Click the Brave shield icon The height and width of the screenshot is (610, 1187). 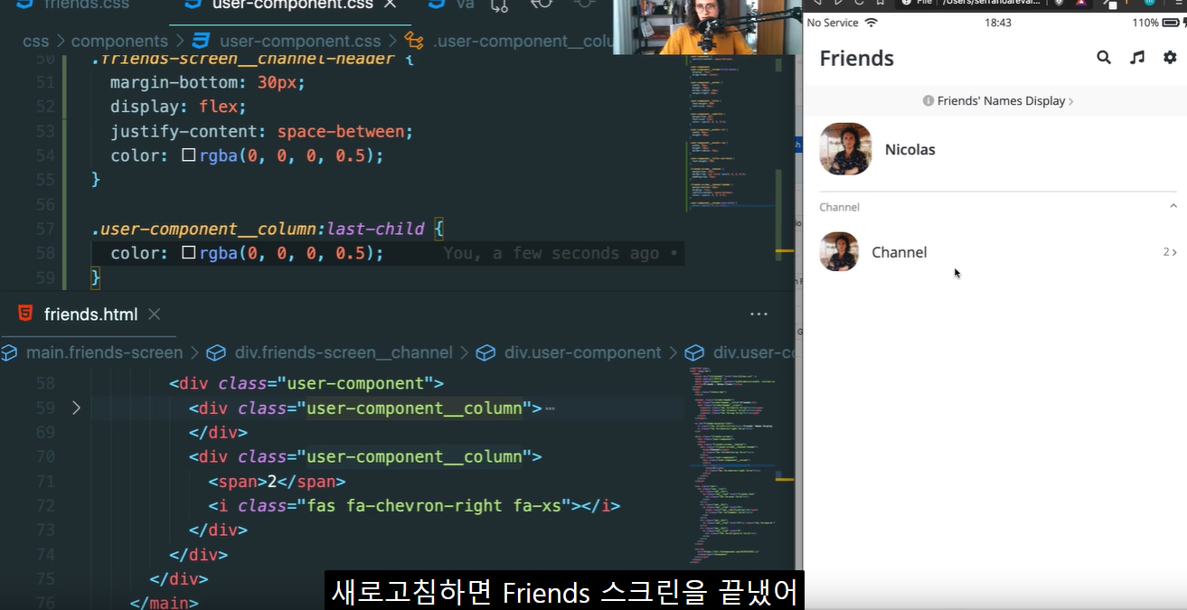pos(1060,3)
